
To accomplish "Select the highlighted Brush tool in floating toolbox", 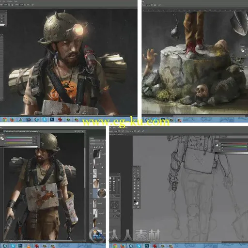I will point(138,180).
